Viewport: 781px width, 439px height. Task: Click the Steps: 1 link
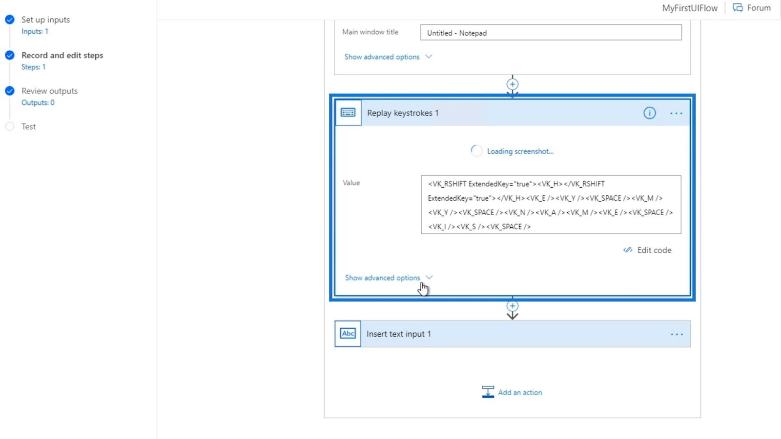click(x=33, y=67)
